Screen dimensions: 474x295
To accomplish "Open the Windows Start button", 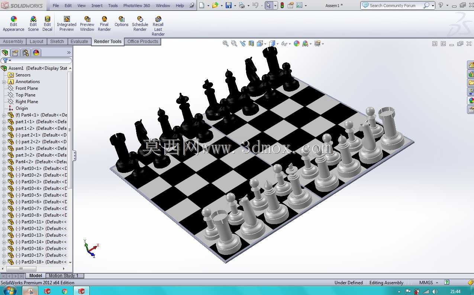I will [x=9, y=291].
